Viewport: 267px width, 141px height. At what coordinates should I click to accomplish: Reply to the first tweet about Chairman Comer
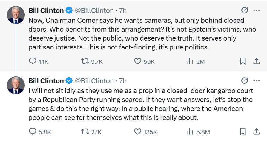[x=32, y=61]
